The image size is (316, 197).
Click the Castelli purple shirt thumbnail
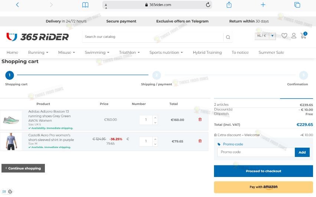pos(11,141)
